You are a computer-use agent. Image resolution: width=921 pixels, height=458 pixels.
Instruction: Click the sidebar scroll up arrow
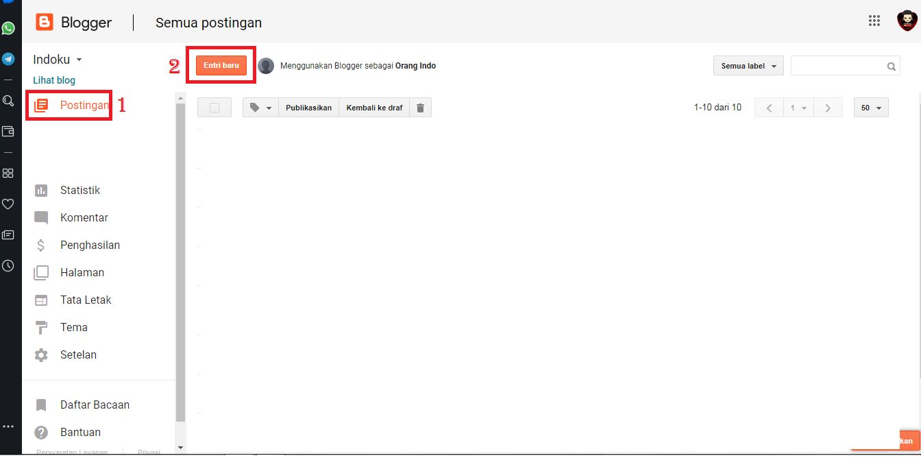click(181, 97)
